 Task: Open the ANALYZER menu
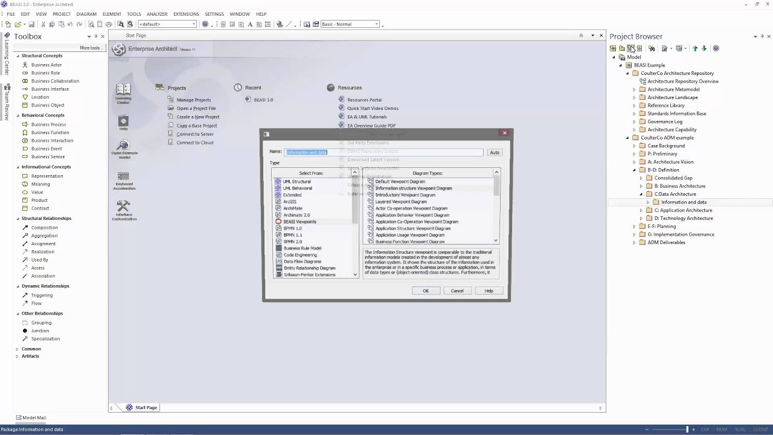[157, 14]
